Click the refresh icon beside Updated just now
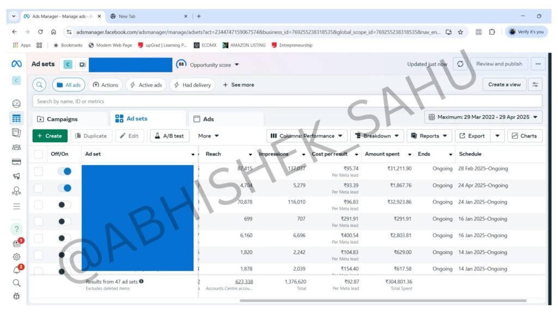This screenshot has width=558, height=314. coord(460,64)
